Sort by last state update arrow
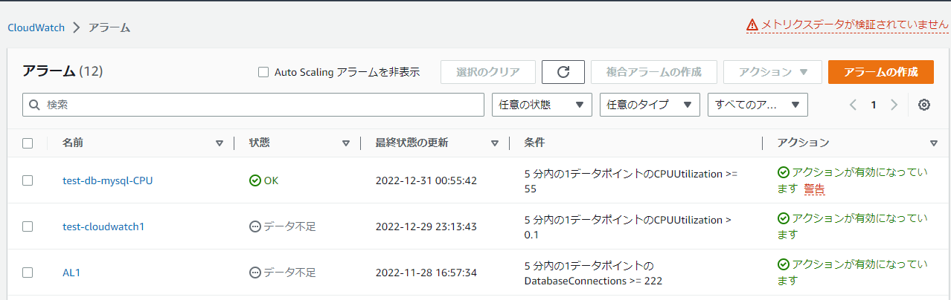The image size is (951, 300). coord(495,143)
